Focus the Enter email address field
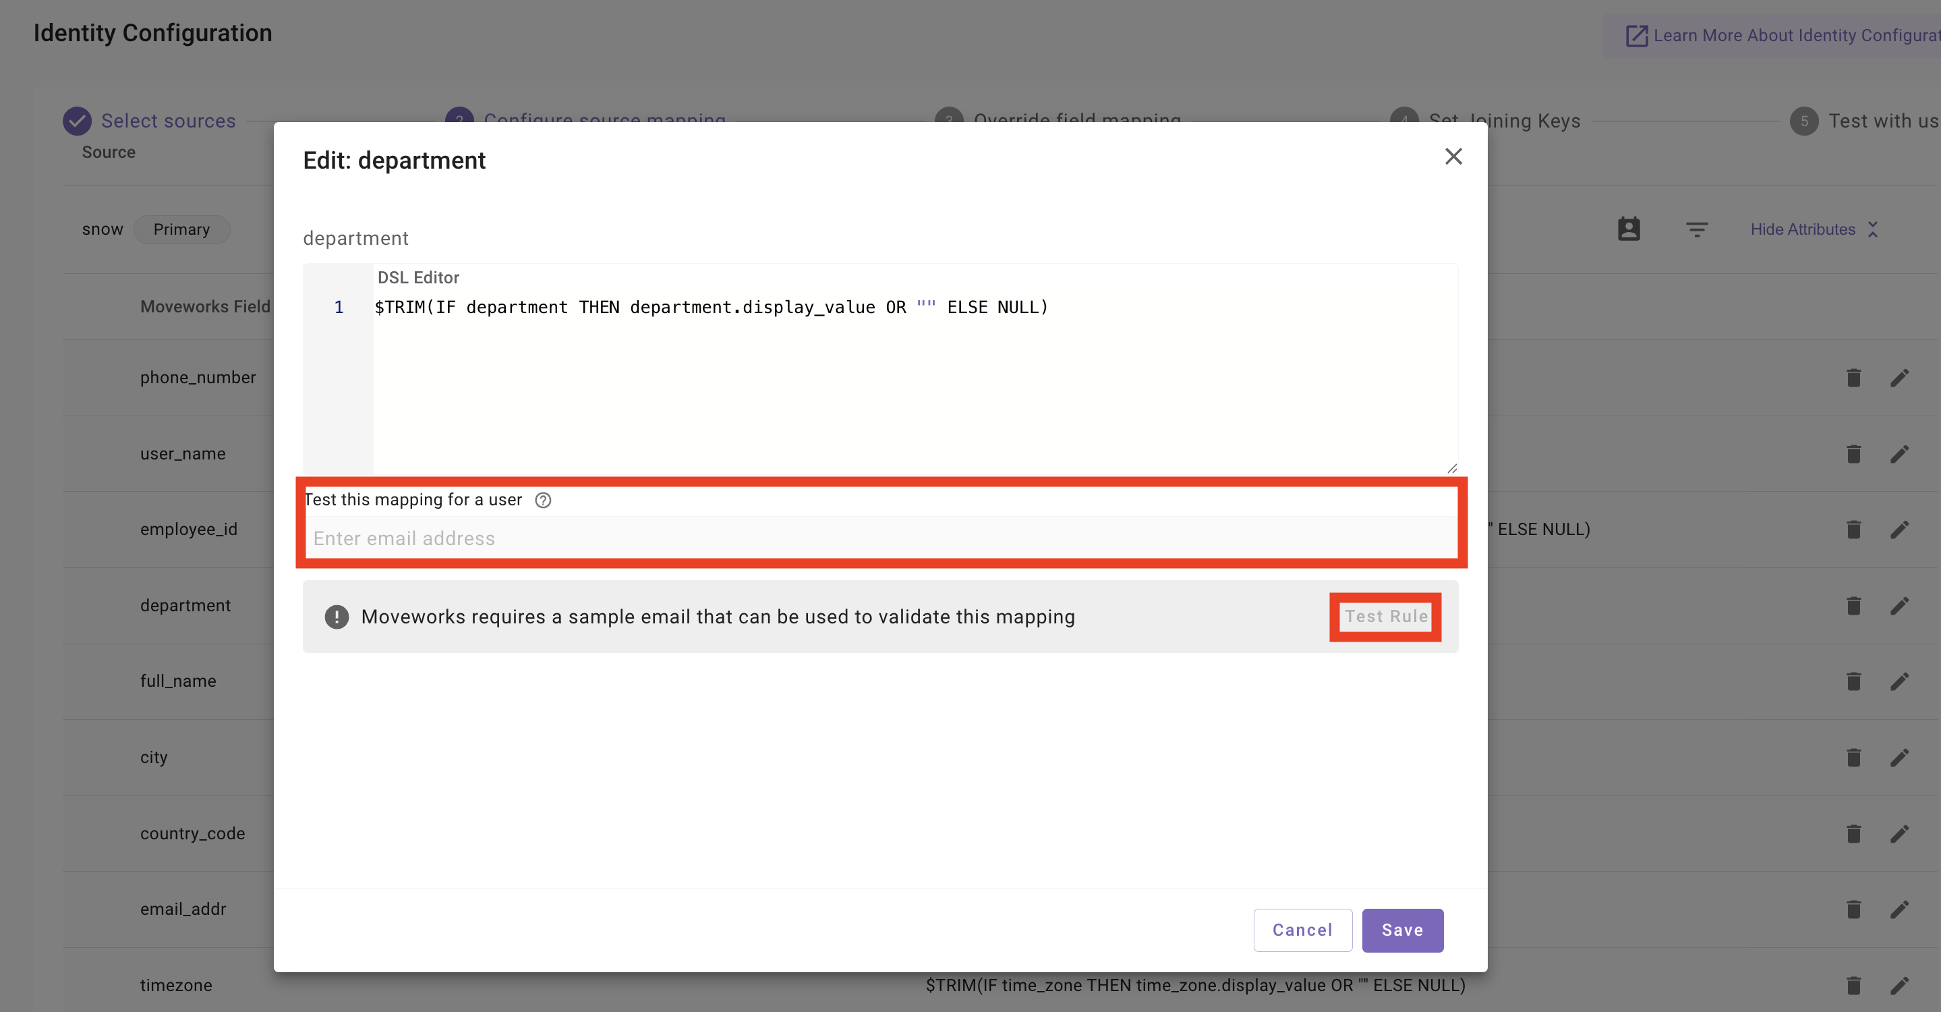 881,538
